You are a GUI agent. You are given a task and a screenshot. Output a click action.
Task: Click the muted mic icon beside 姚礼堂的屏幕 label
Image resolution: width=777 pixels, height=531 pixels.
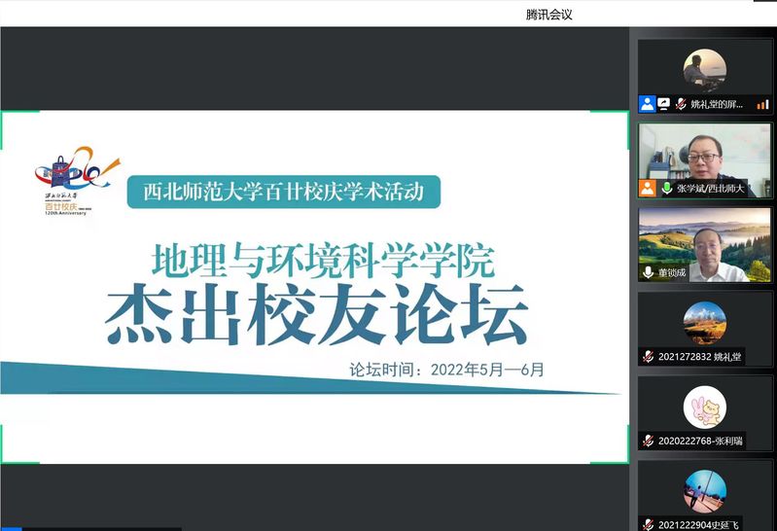681,104
